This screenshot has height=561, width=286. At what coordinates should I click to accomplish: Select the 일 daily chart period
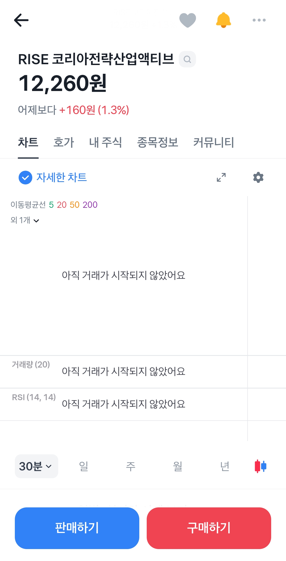[x=83, y=466]
